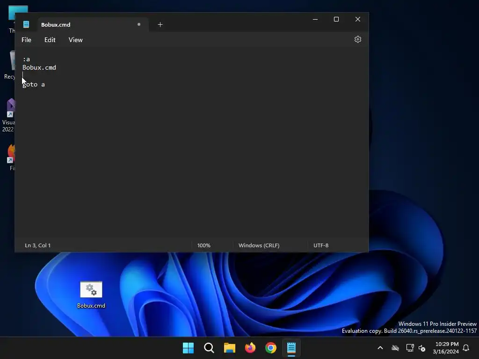The height and width of the screenshot is (359, 479).
Task: Open the notifications bell icon
Action: [466, 348]
